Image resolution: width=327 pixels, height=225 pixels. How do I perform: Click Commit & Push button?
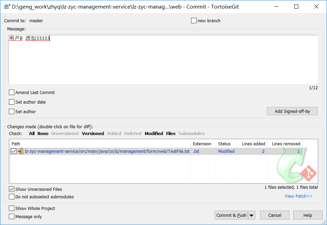click(x=231, y=215)
